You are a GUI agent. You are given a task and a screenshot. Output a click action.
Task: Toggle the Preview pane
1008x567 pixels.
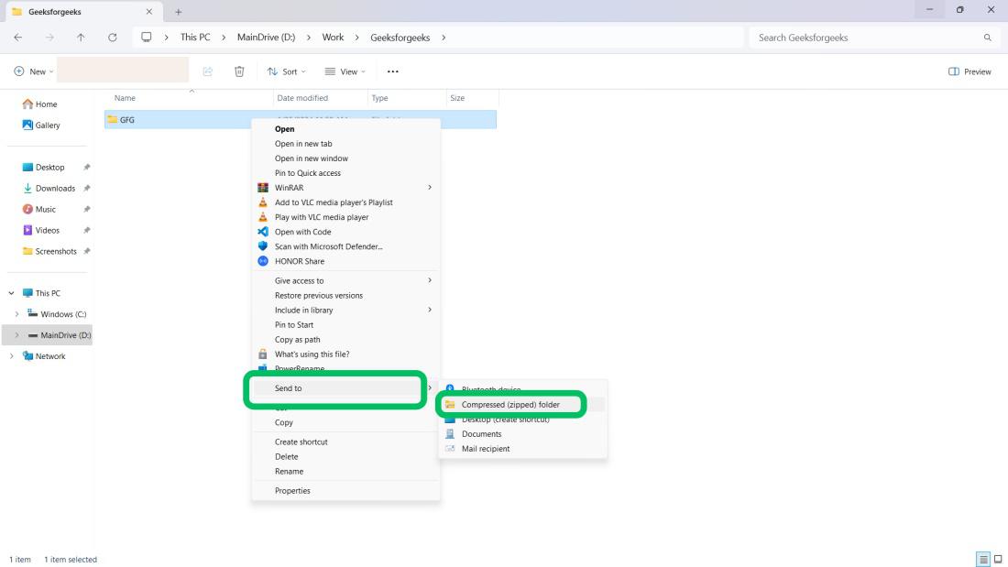point(970,71)
